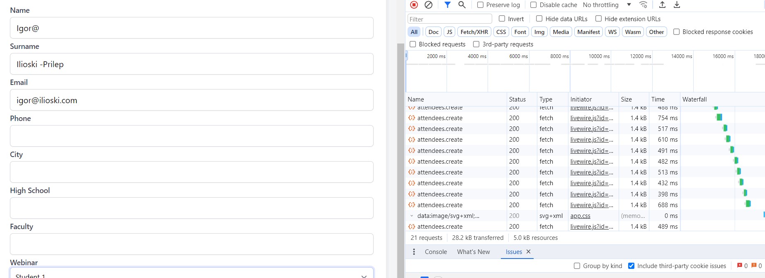Click the page vertical scrollbar
The image size is (765, 278).
401,157
